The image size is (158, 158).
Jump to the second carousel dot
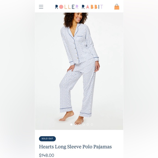[75, 124]
